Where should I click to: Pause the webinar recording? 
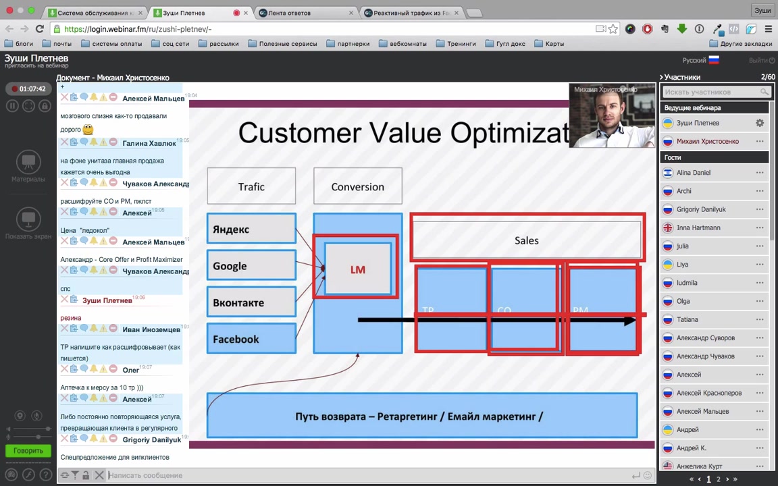coord(12,105)
